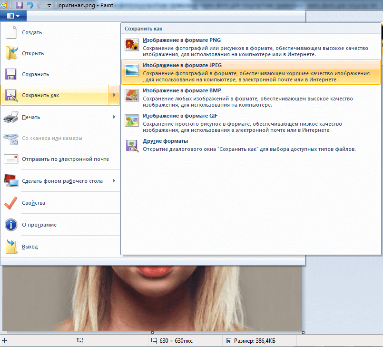The width and height of the screenshot is (383, 347).
Task: Click the Размер: 386,4КБ status text
Action: point(255,341)
